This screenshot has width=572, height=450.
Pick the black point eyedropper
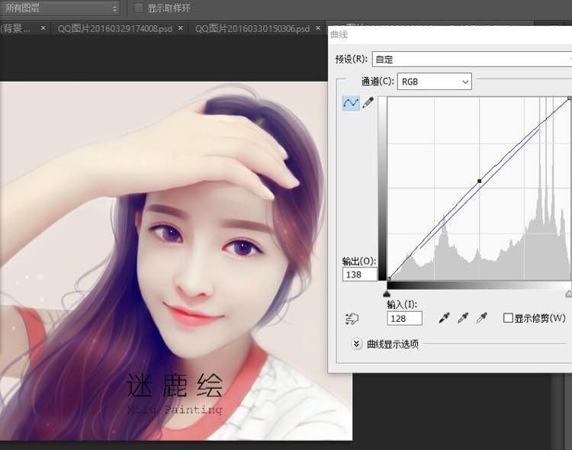(443, 318)
